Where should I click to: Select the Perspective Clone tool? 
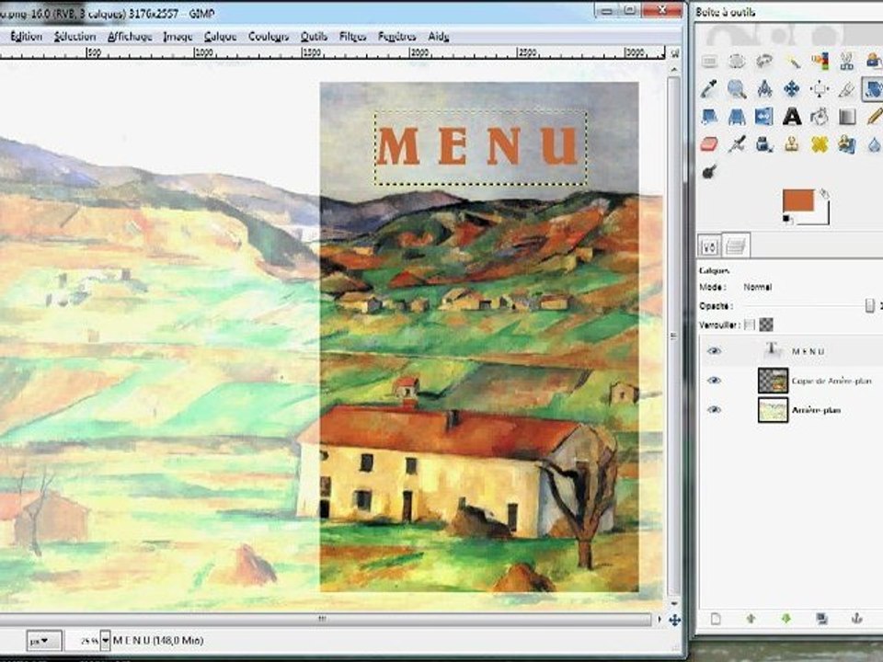(x=847, y=144)
